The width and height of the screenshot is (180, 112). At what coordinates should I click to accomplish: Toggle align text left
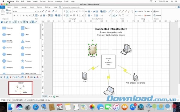pyautogui.click(x=64, y=15)
